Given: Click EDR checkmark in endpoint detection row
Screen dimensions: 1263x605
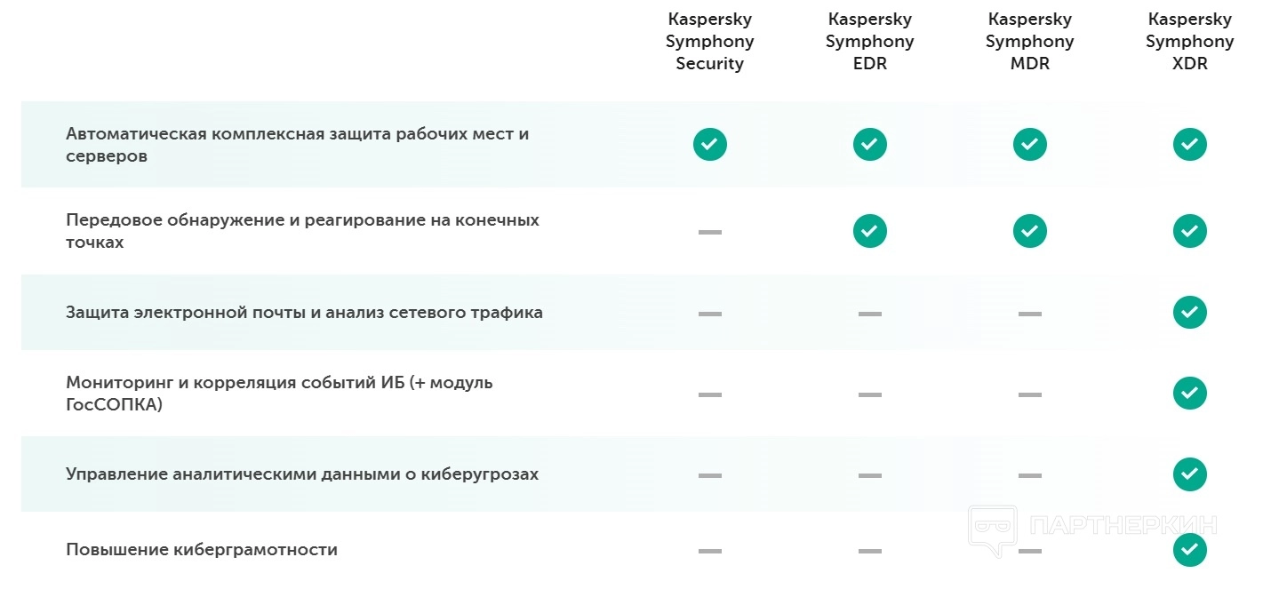Looking at the screenshot, I should click(x=869, y=231).
